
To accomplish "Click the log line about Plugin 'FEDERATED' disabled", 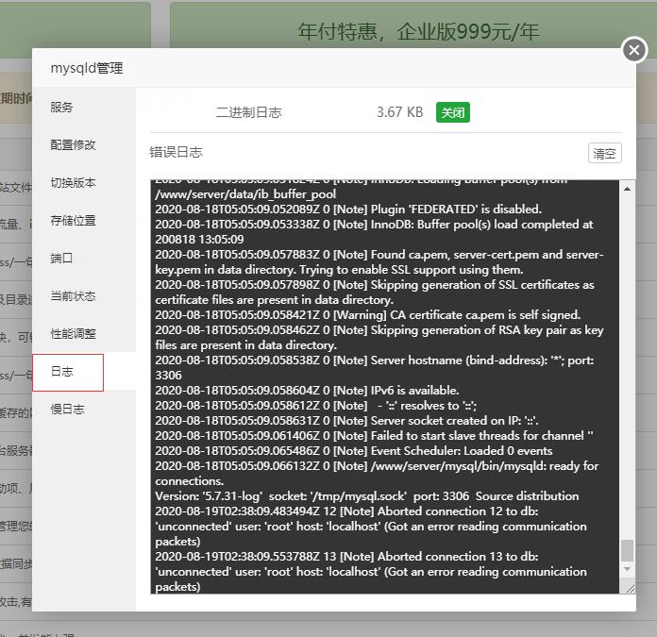I will pyautogui.click(x=348, y=209).
